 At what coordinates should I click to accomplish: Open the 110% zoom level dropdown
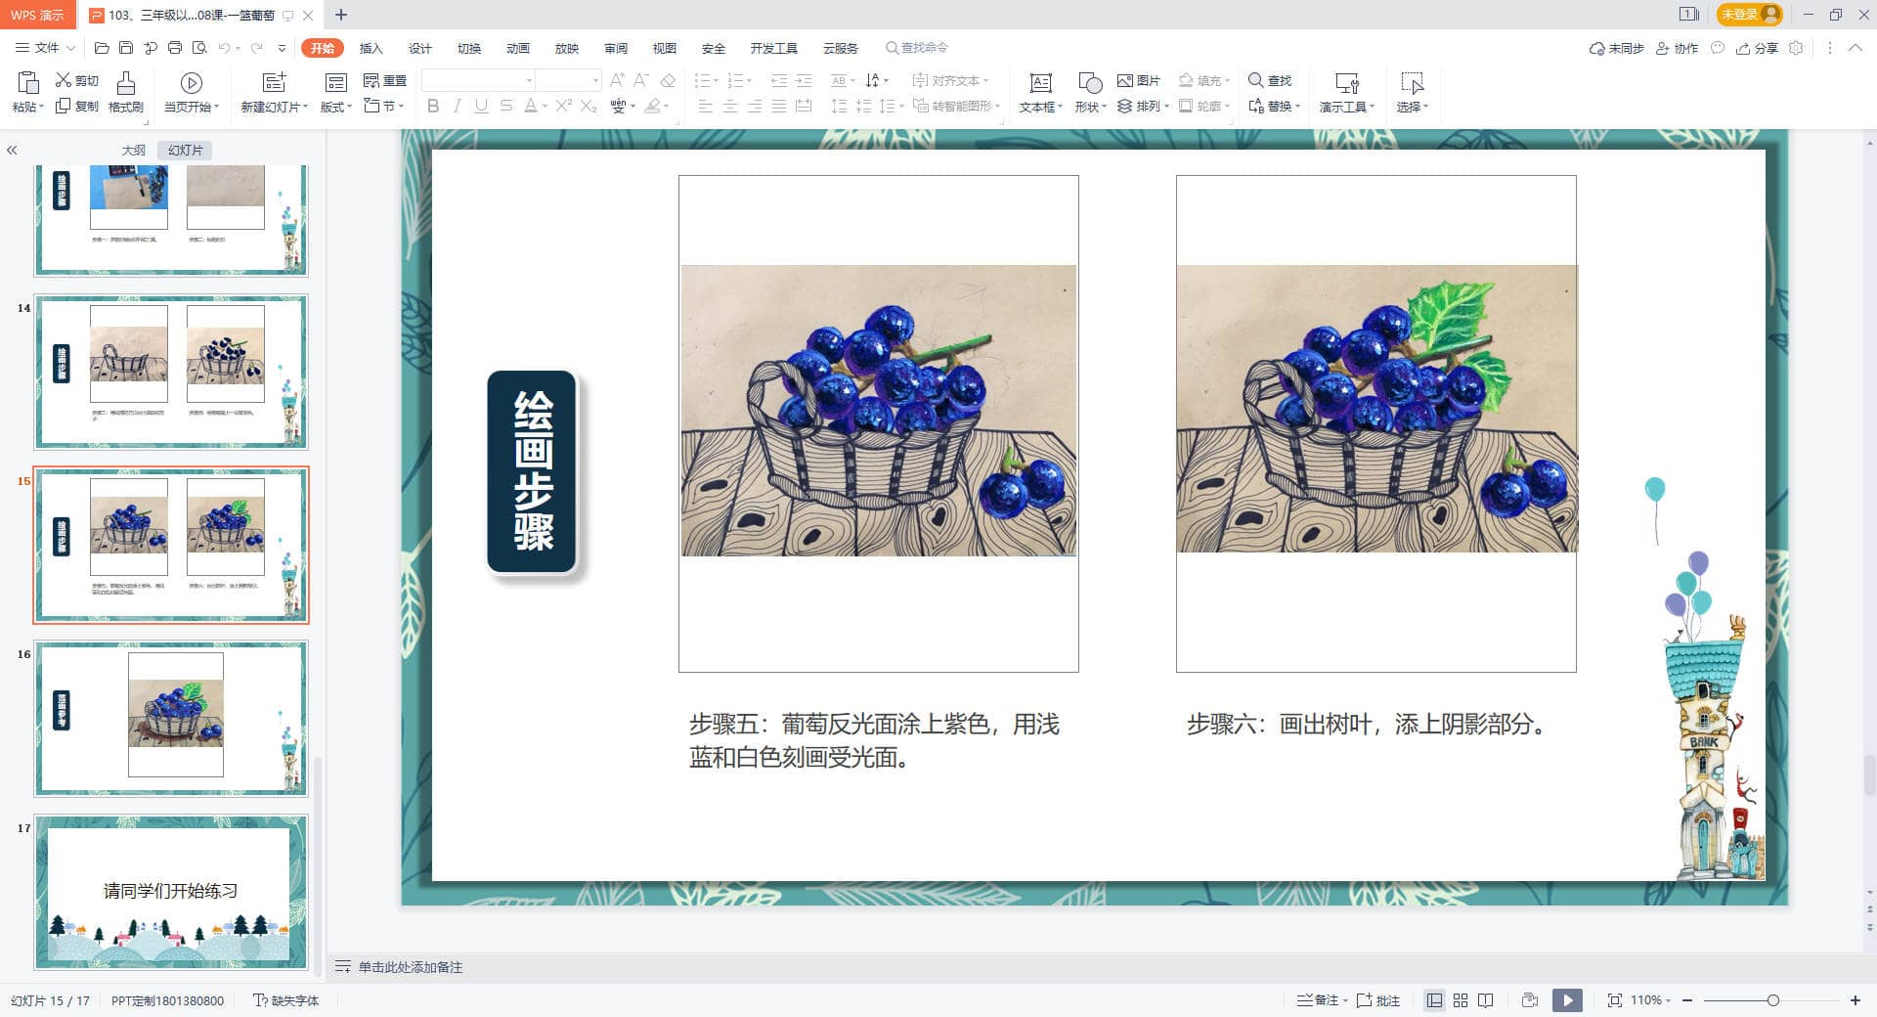(1650, 1000)
